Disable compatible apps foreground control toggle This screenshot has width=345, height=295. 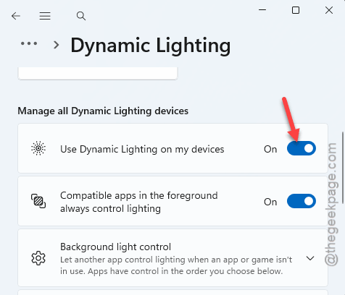pos(302,201)
